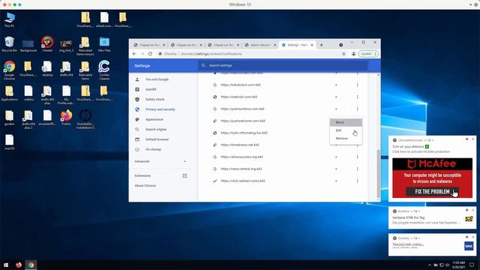
Task: Choose Edit in the context menu
Action: [x=346, y=130]
